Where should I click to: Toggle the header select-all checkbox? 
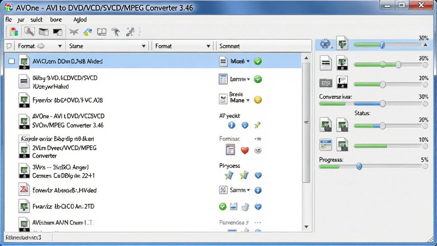pyautogui.click(x=9, y=46)
